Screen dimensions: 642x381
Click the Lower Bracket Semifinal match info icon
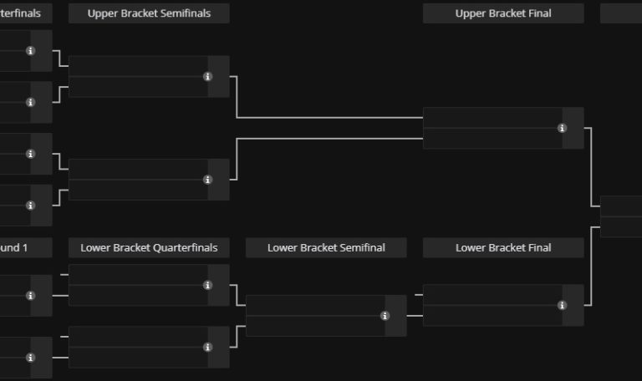coord(385,316)
